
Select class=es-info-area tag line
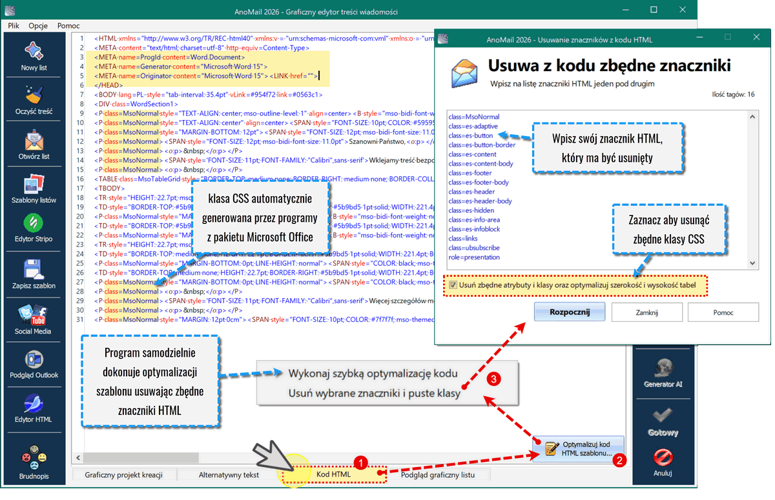(474, 220)
